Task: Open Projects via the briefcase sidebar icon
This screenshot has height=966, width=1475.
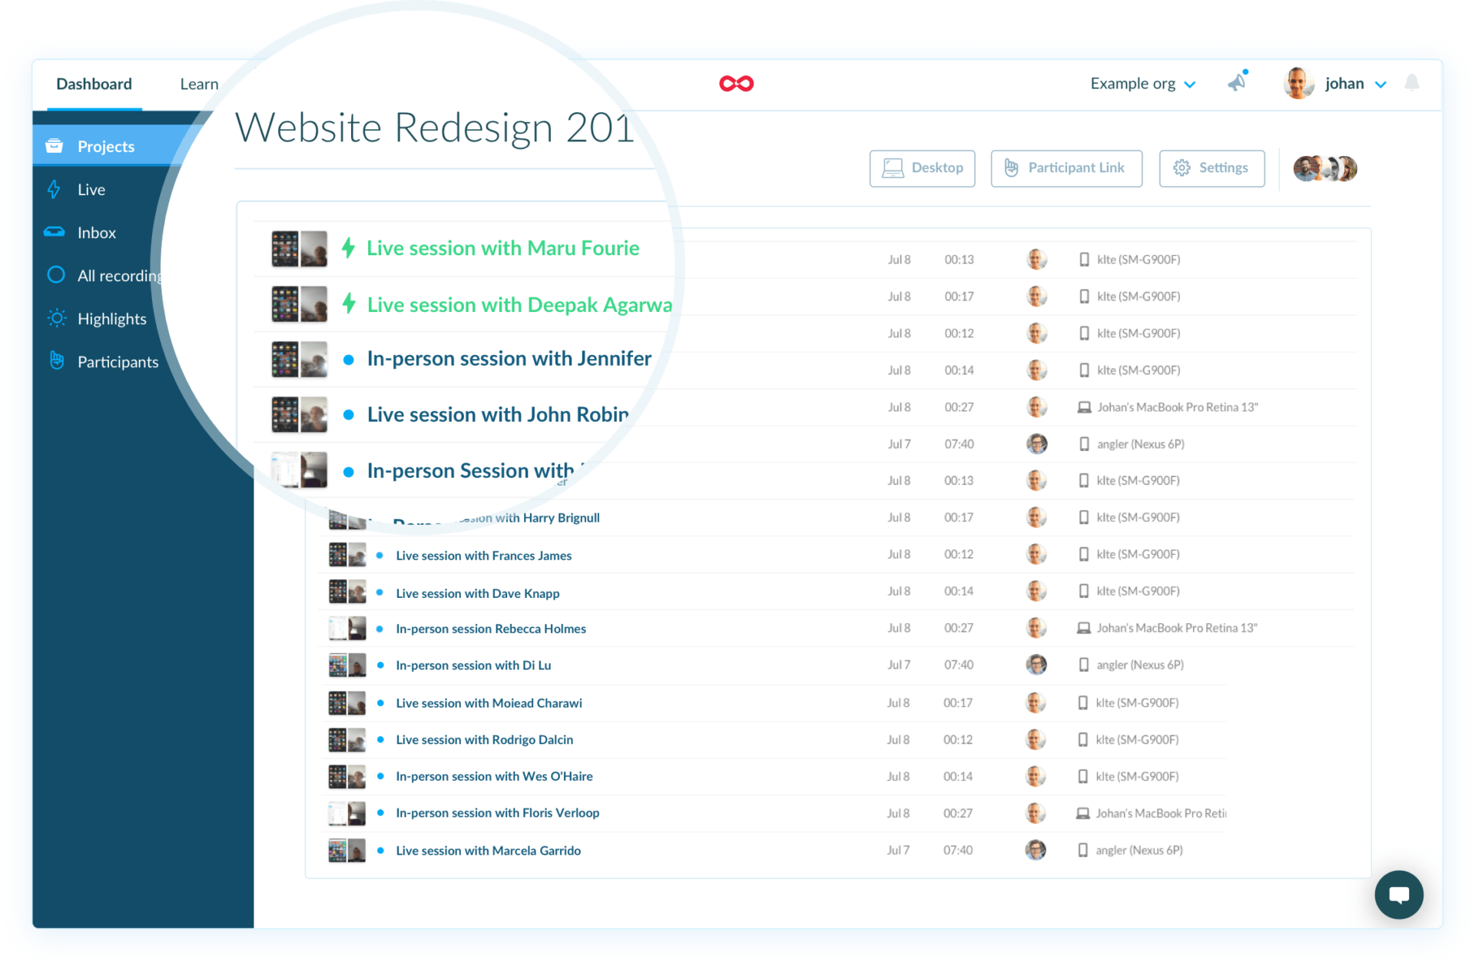Action: point(55,145)
